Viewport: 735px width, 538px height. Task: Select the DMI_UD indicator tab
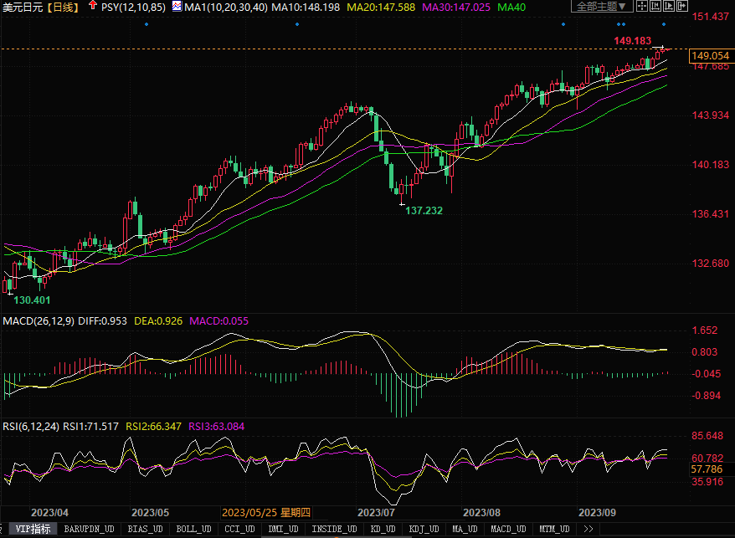click(283, 529)
